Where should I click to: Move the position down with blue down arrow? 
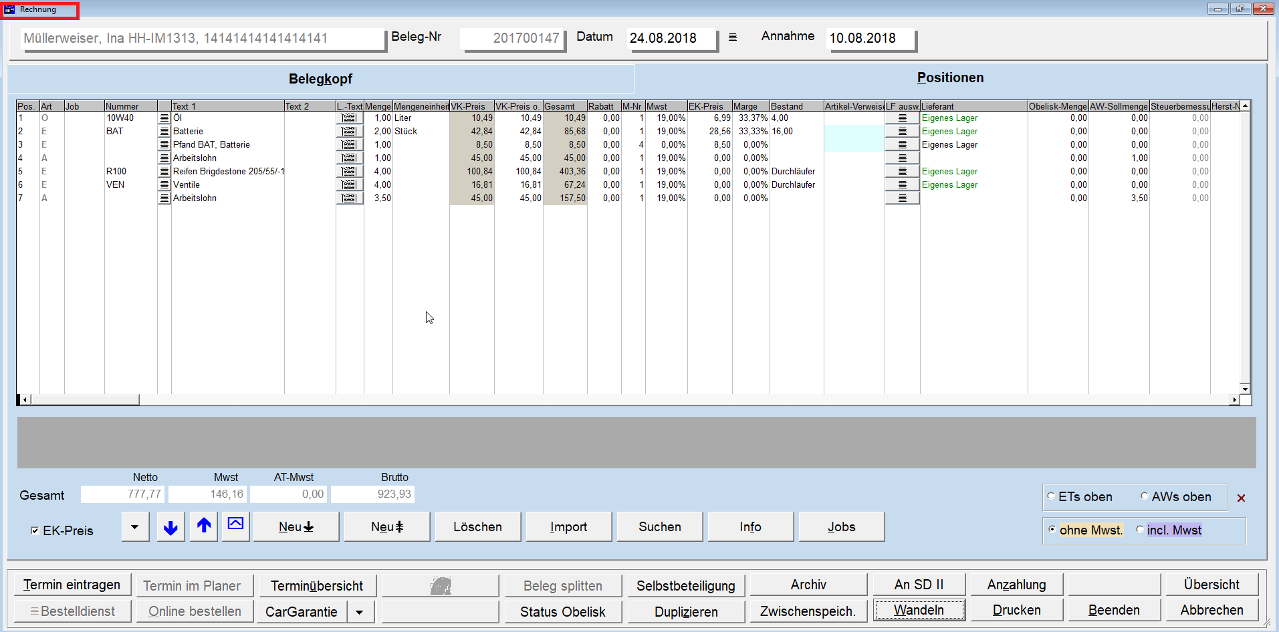coord(170,527)
